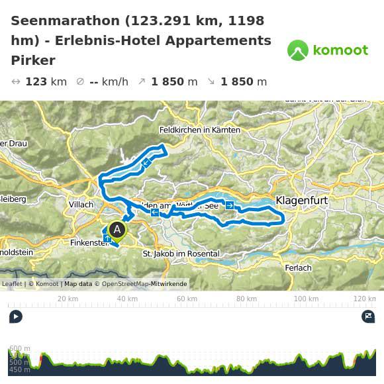Click the ascent arrow beside 1 850 m
The image size is (384, 384).
click(x=142, y=81)
